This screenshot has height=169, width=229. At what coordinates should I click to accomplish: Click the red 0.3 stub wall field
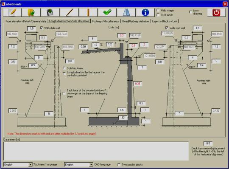[x=122, y=35]
